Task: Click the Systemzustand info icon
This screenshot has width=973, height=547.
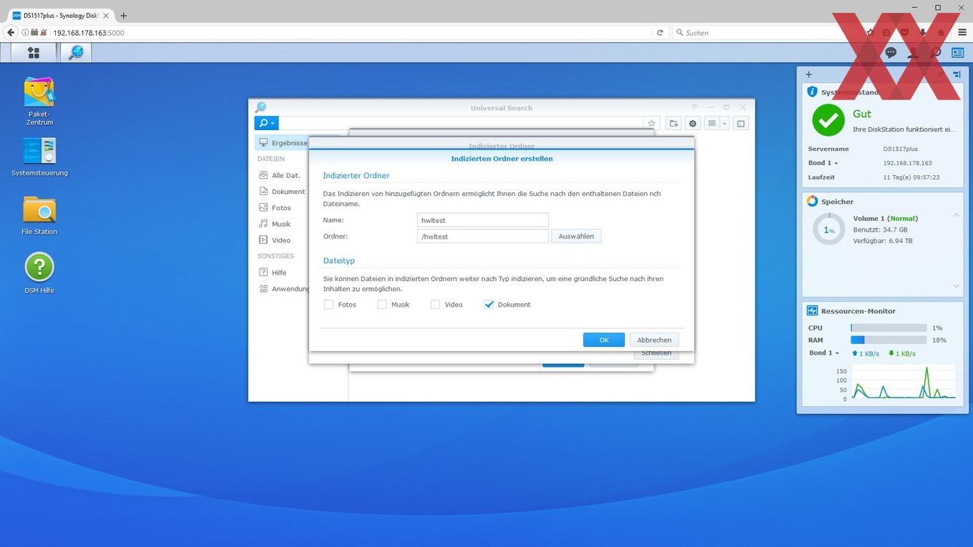Action: click(812, 92)
